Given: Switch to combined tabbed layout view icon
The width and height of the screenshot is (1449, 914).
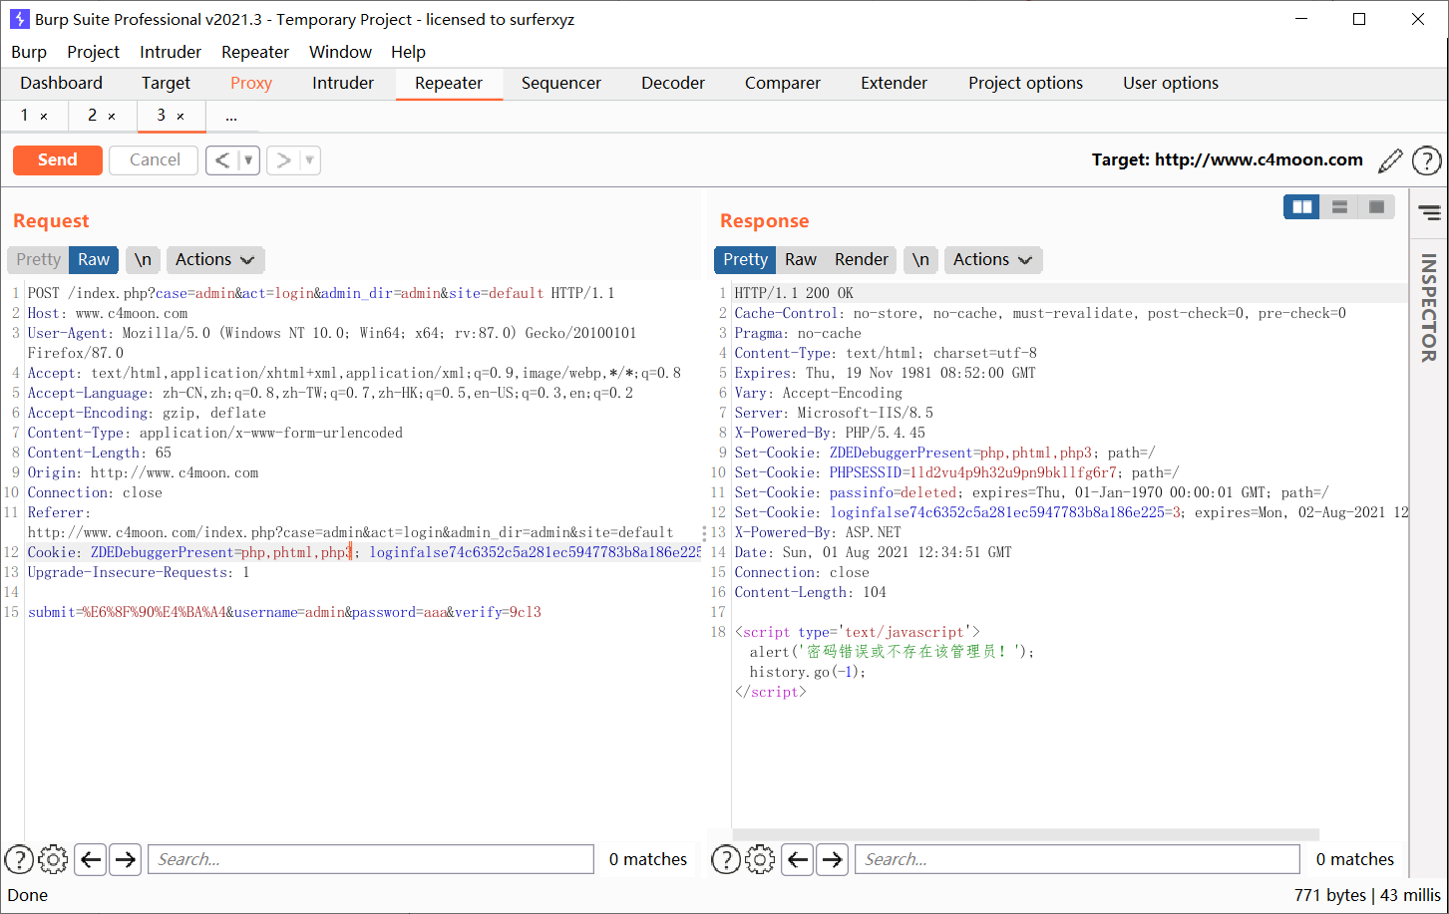Looking at the screenshot, I should [1376, 206].
